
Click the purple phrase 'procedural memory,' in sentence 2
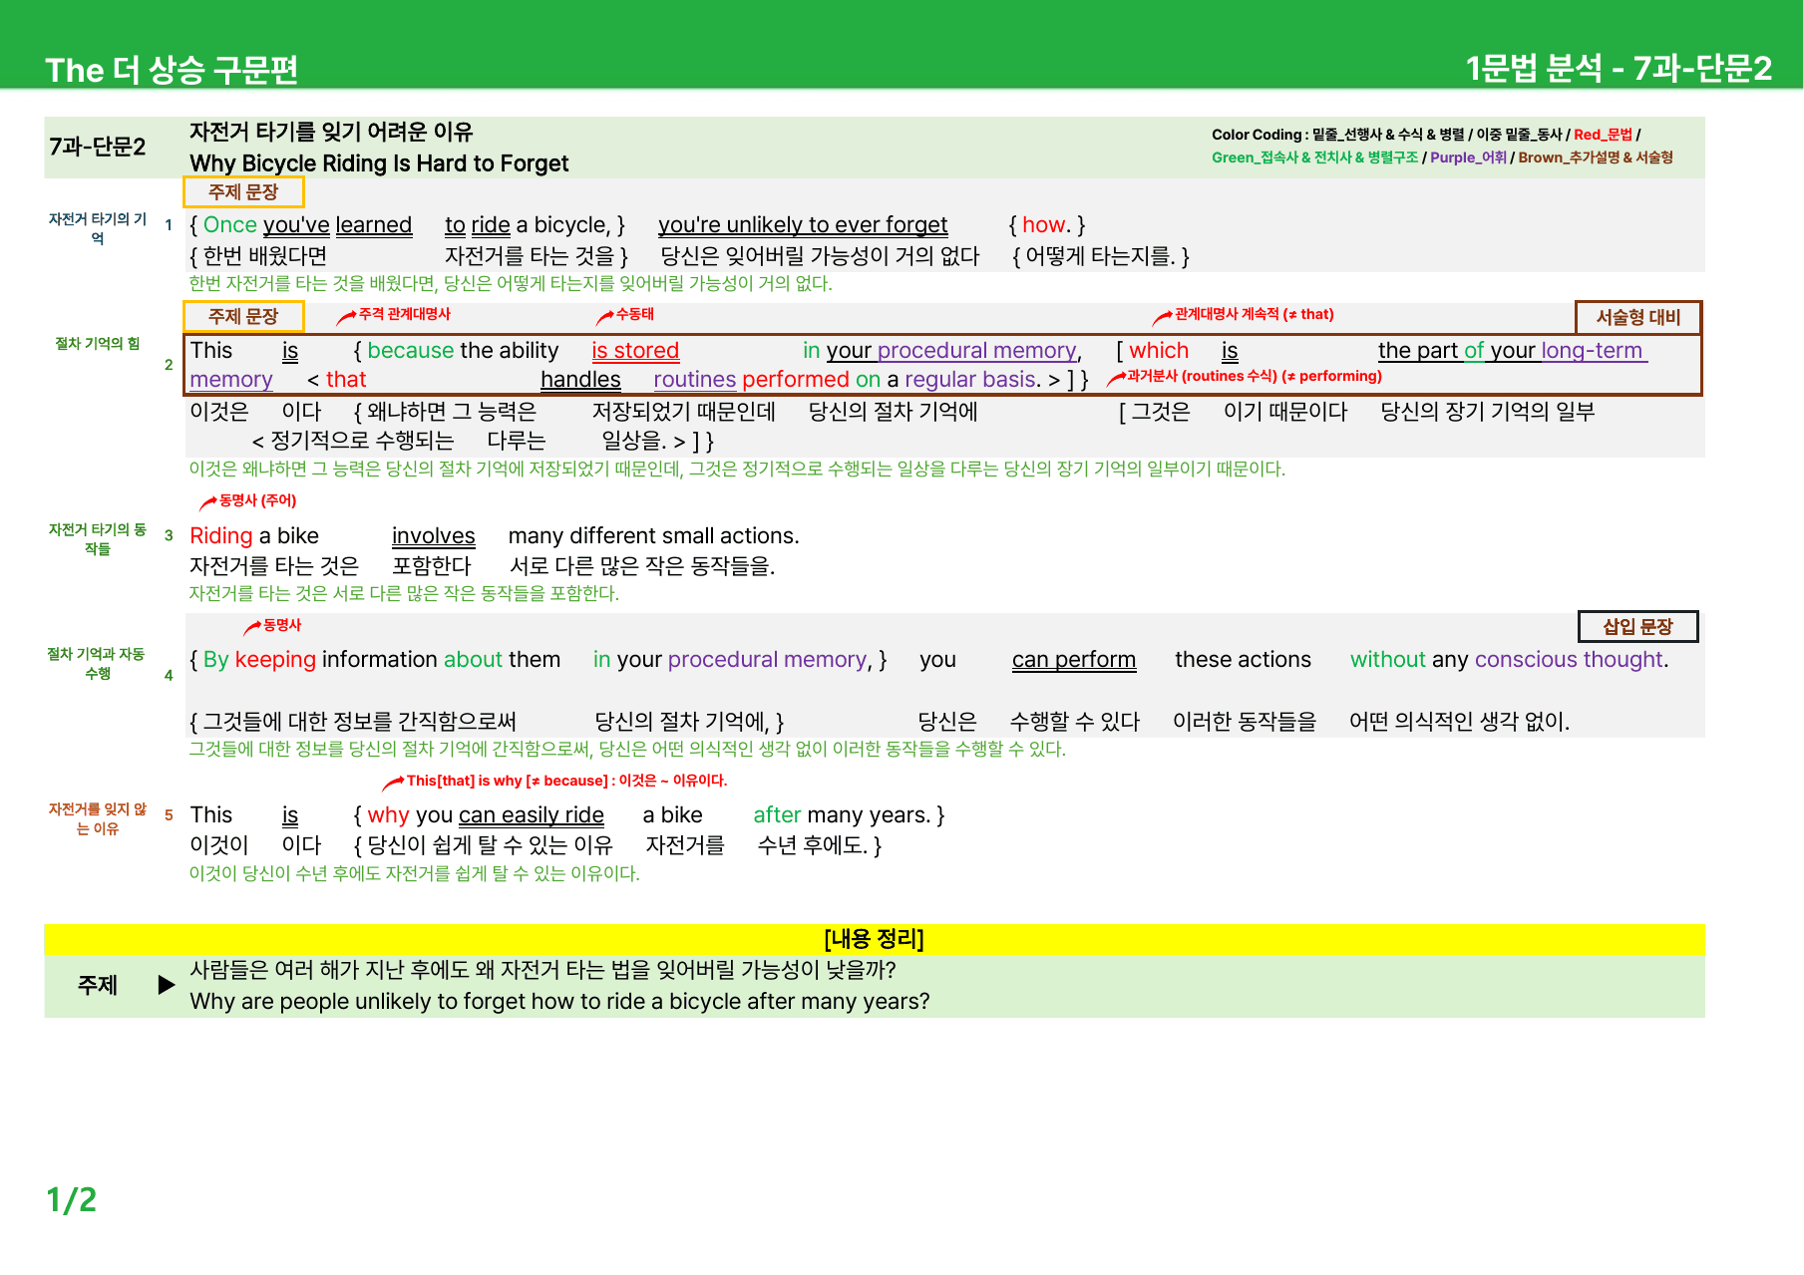pyautogui.click(x=978, y=351)
